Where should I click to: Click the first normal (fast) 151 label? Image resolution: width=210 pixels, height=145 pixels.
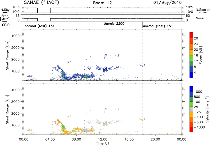[40, 26]
